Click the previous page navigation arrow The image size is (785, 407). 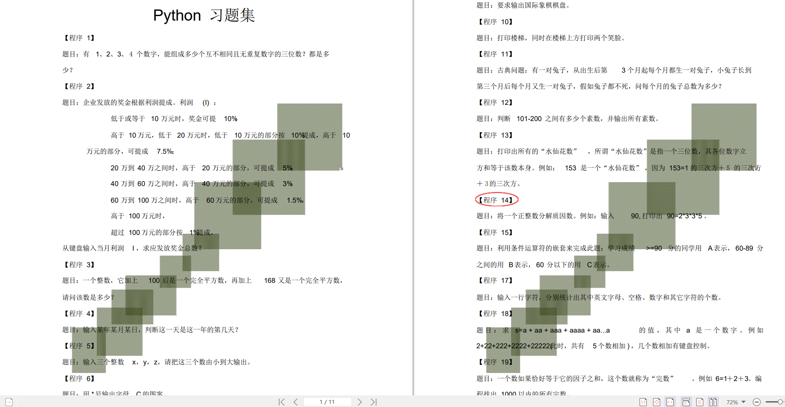click(x=295, y=402)
